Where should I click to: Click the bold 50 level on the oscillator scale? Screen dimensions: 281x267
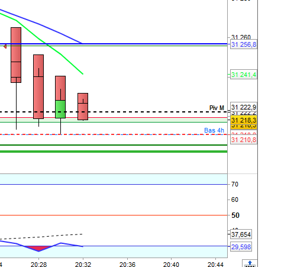click(x=235, y=215)
